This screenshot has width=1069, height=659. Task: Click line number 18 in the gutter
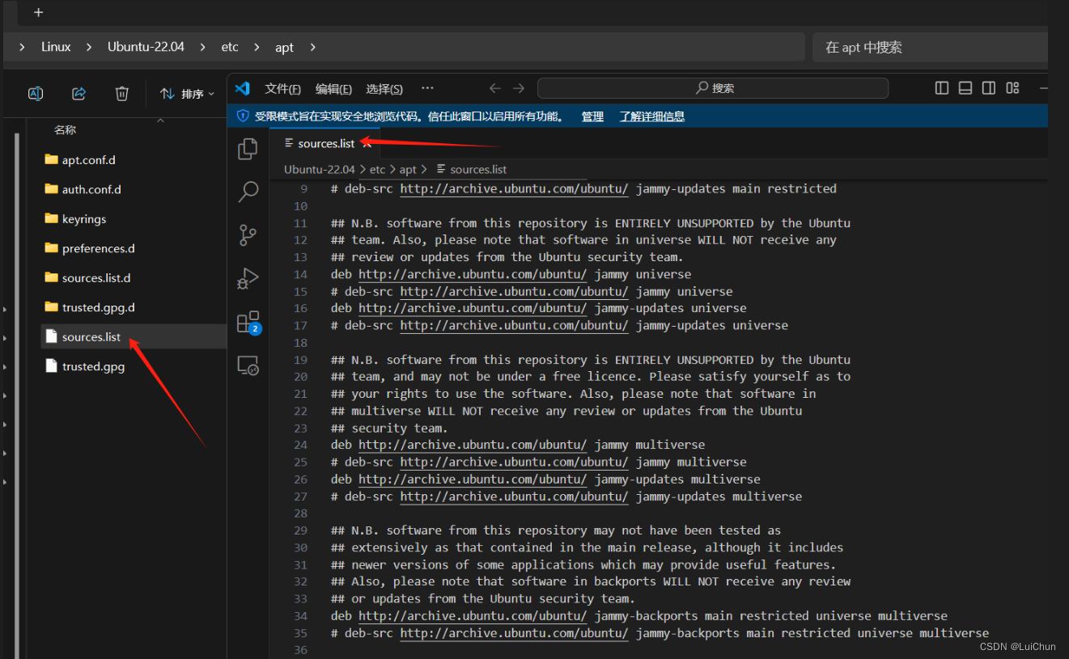301,343
